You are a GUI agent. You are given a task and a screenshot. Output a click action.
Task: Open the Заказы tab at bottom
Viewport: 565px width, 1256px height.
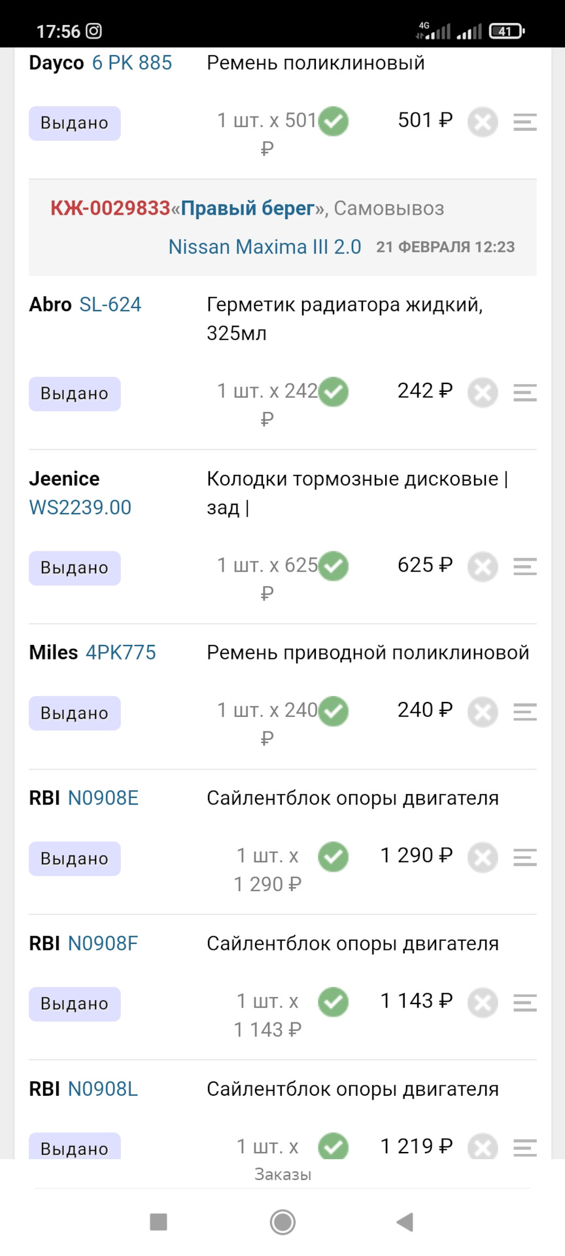coord(282,1175)
